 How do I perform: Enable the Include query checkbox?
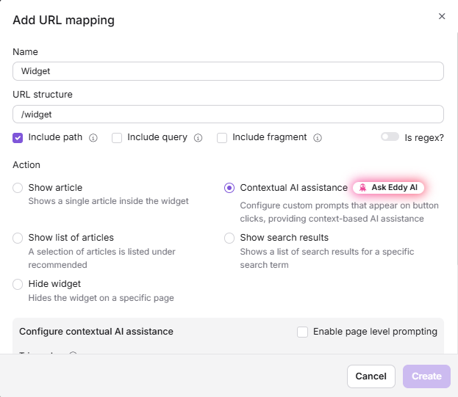point(117,138)
